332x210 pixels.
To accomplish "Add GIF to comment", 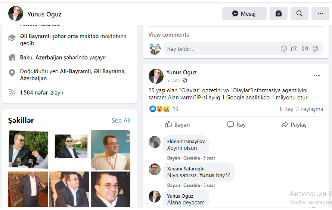I will pyautogui.click(x=305, y=49).
